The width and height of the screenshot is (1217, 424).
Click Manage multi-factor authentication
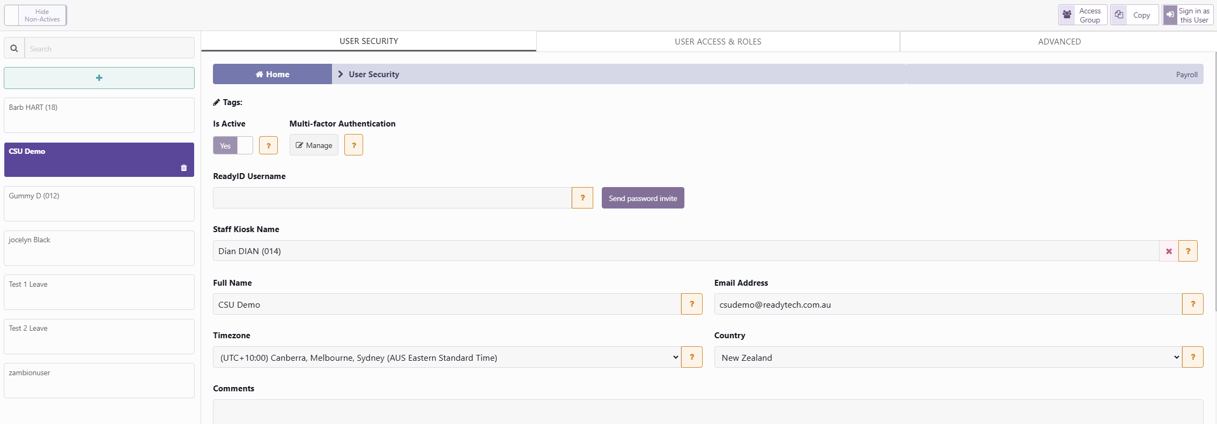pyautogui.click(x=314, y=145)
